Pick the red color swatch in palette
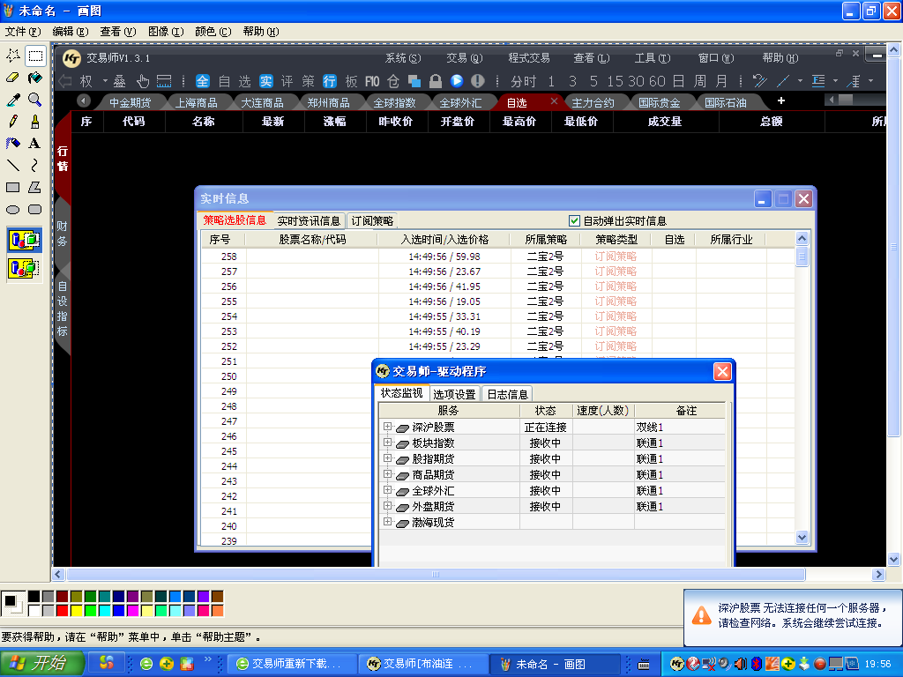The height and width of the screenshot is (677, 903). pyautogui.click(x=62, y=611)
